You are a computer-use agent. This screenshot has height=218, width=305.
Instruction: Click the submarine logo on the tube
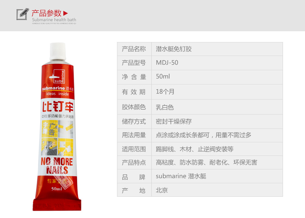[58, 77]
